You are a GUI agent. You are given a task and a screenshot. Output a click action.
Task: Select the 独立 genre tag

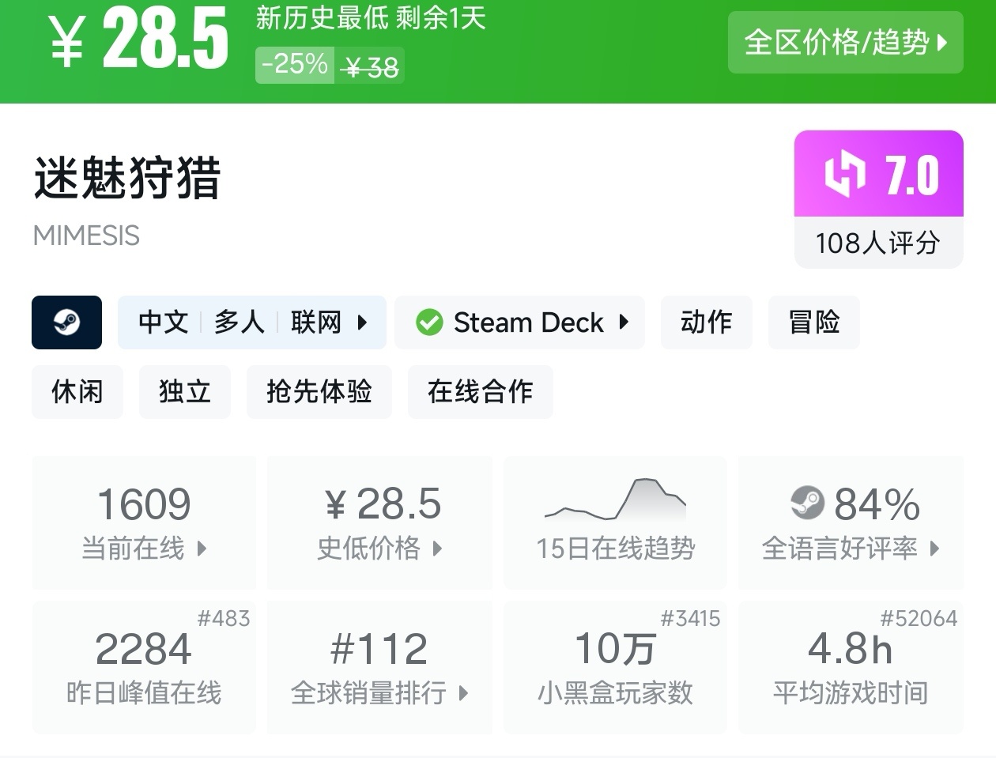(185, 392)
